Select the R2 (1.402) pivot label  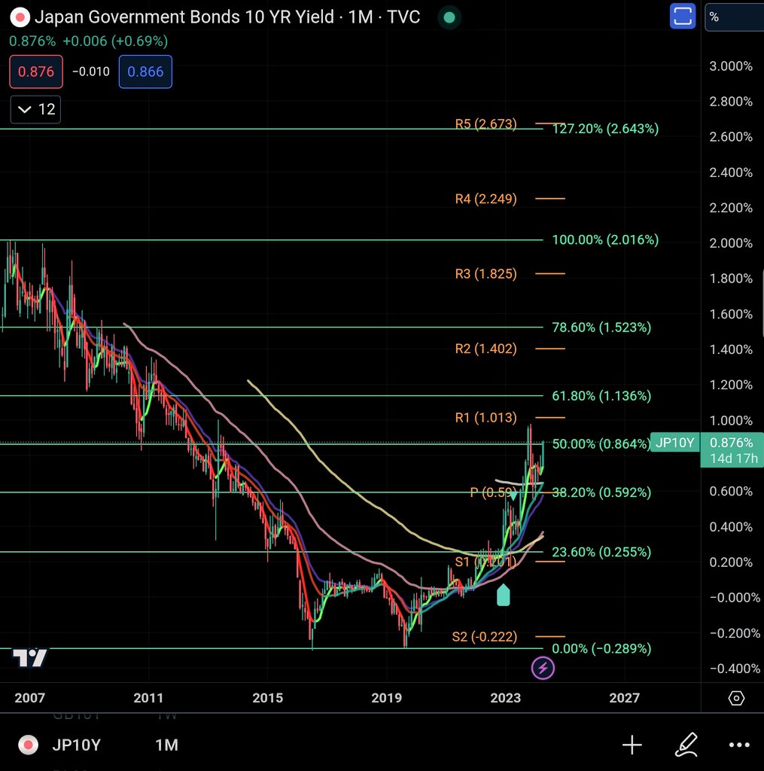(485, 349)
